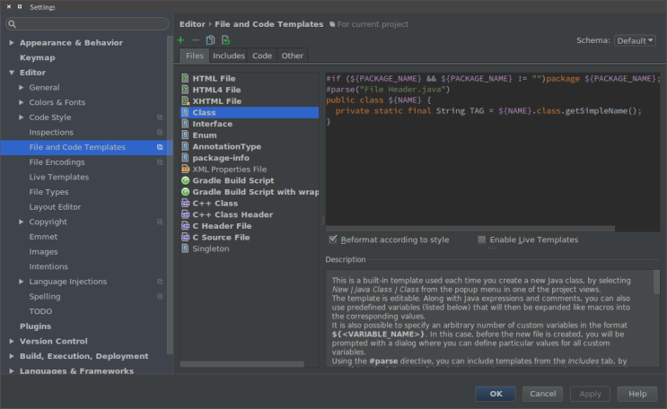
Task: Click the Cancel button
Action: tap(542, 394)
